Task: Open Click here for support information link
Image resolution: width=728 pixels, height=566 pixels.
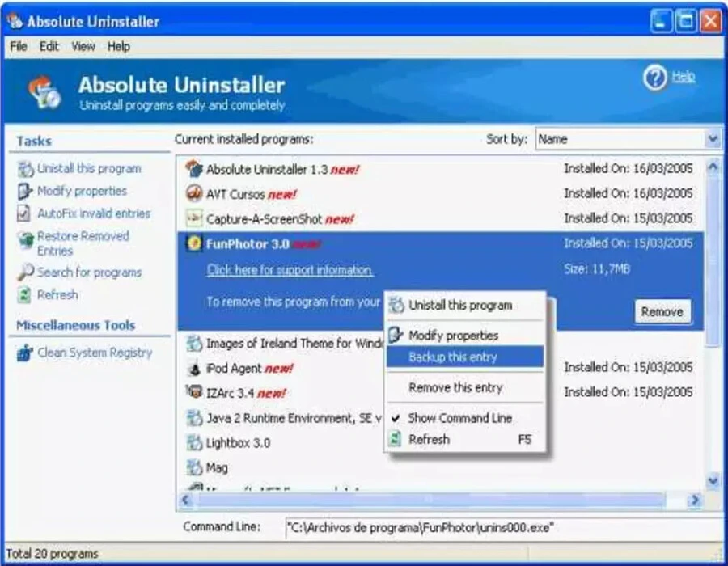Action: 290,270
